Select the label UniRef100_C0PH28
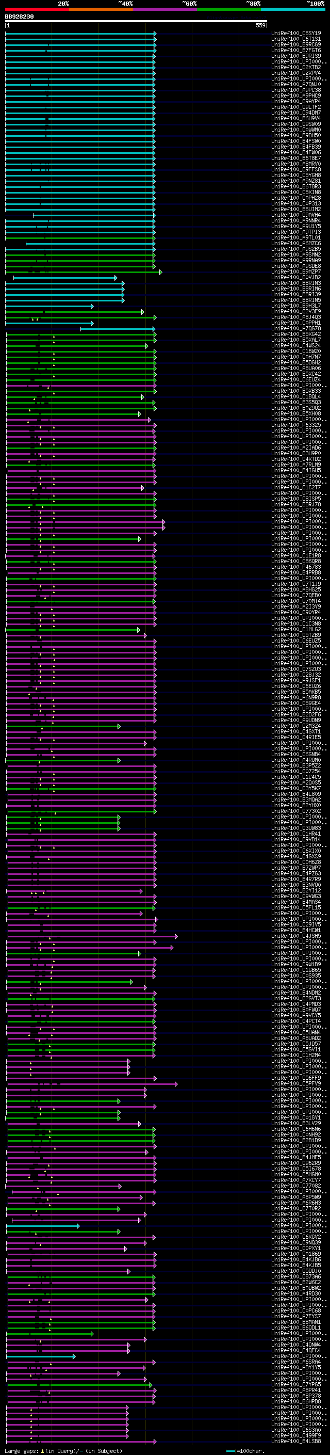330x1455 pixels. [296, 198]
